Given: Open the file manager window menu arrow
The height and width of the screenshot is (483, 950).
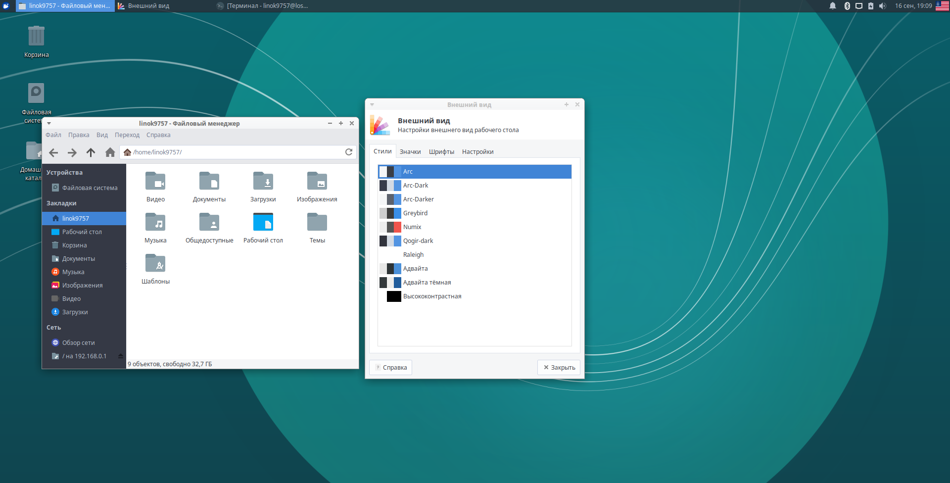Looking at the screenshot, I should 49,123.
